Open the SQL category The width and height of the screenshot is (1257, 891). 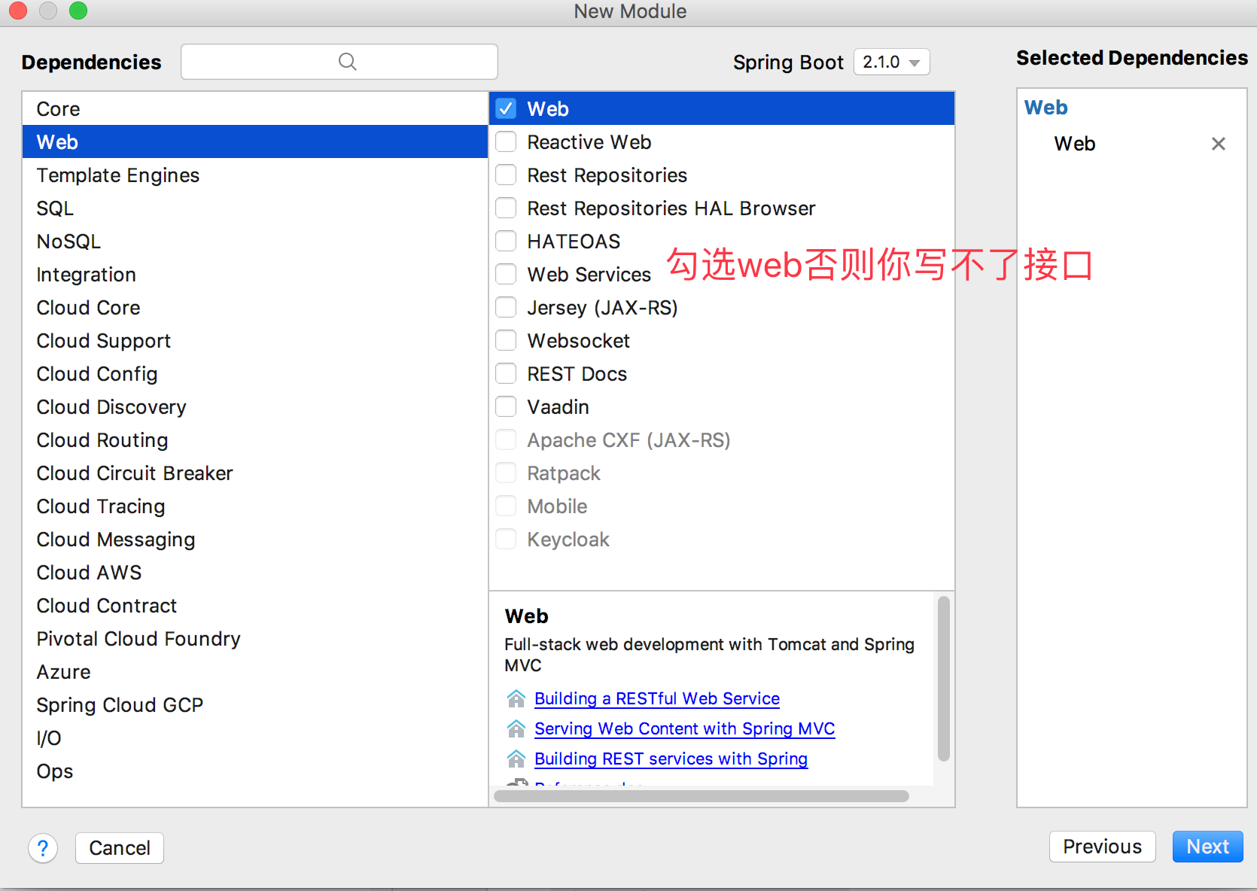255,208
